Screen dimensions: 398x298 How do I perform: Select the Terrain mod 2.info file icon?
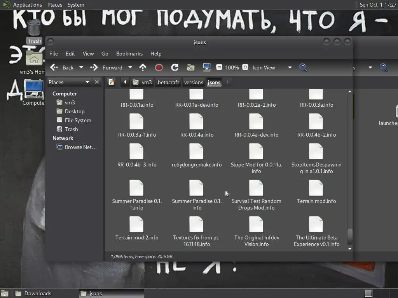click(136, 224)
